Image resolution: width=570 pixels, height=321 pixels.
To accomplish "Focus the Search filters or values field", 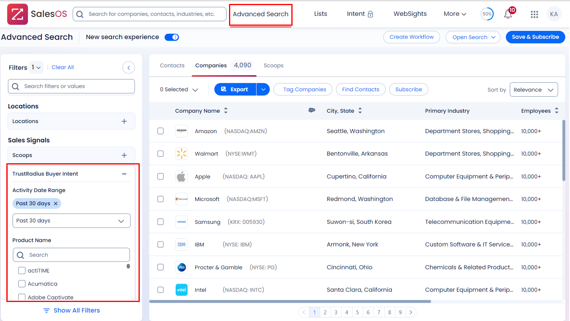I will coord(71,86).
